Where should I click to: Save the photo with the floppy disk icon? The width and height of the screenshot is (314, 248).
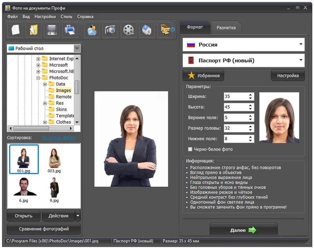click(52, 30)
